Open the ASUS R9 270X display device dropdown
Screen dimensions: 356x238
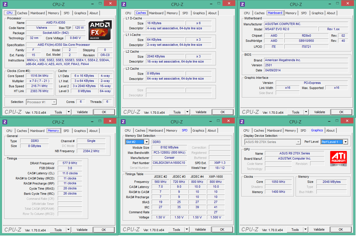[x=272, y=142]
